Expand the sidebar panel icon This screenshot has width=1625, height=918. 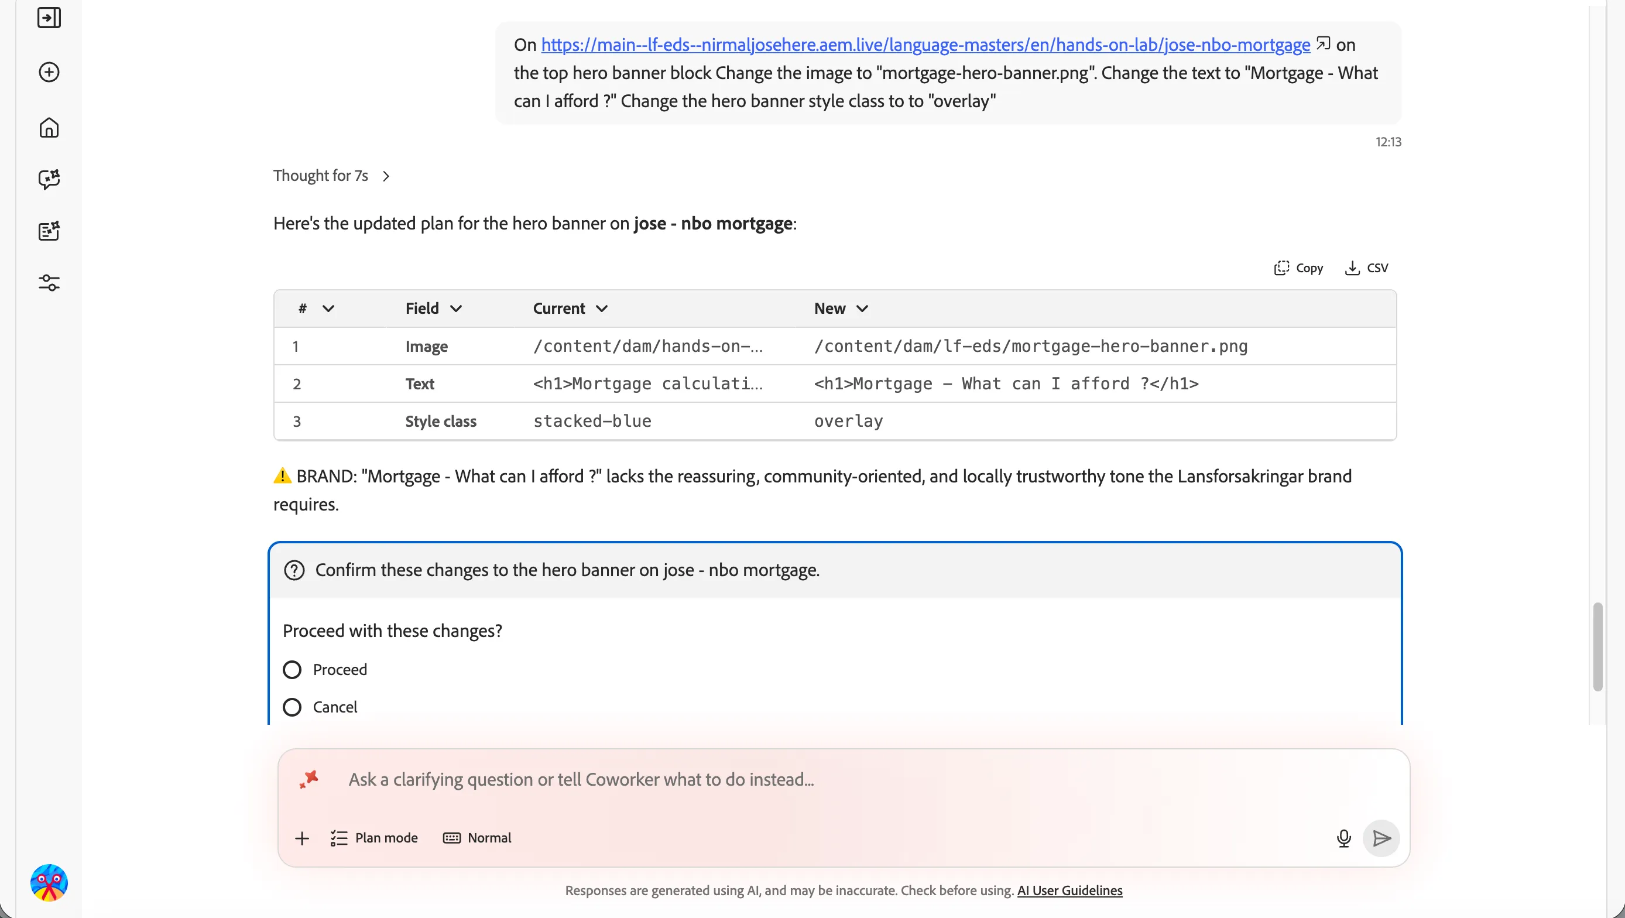coord(49,18)
